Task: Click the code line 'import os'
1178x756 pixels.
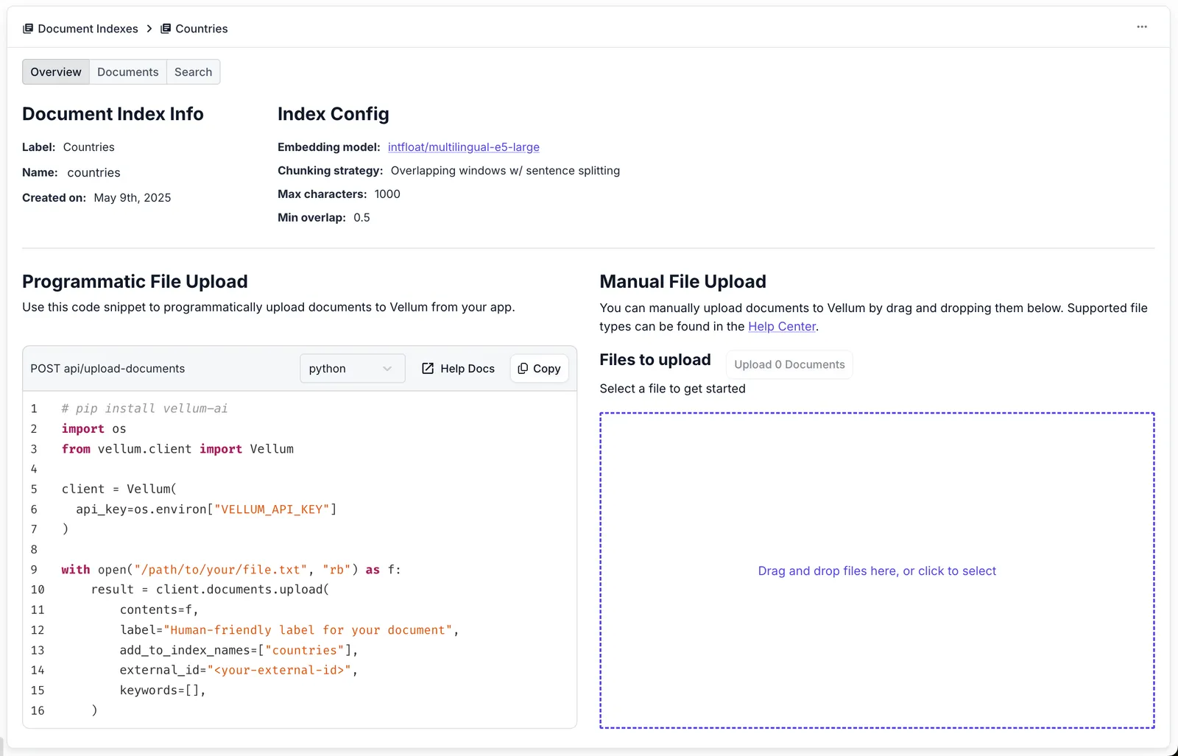Action: [x=94, y=428]
